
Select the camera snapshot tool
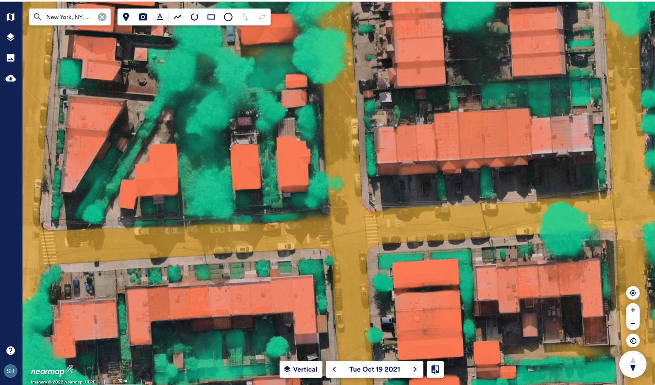143,17
